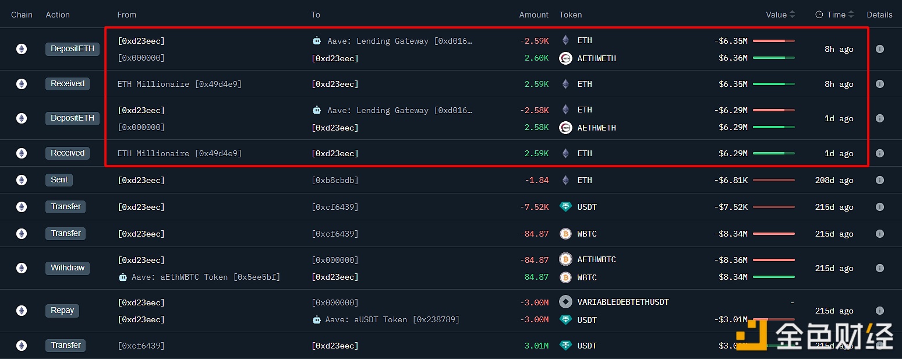
Task: Click the robot icon next to Aave: aUSDT Token
Action: (316, 319)
